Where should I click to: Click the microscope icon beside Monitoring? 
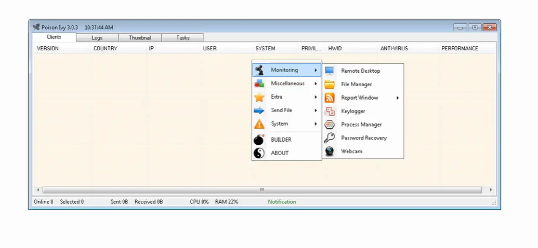[259, 70]
